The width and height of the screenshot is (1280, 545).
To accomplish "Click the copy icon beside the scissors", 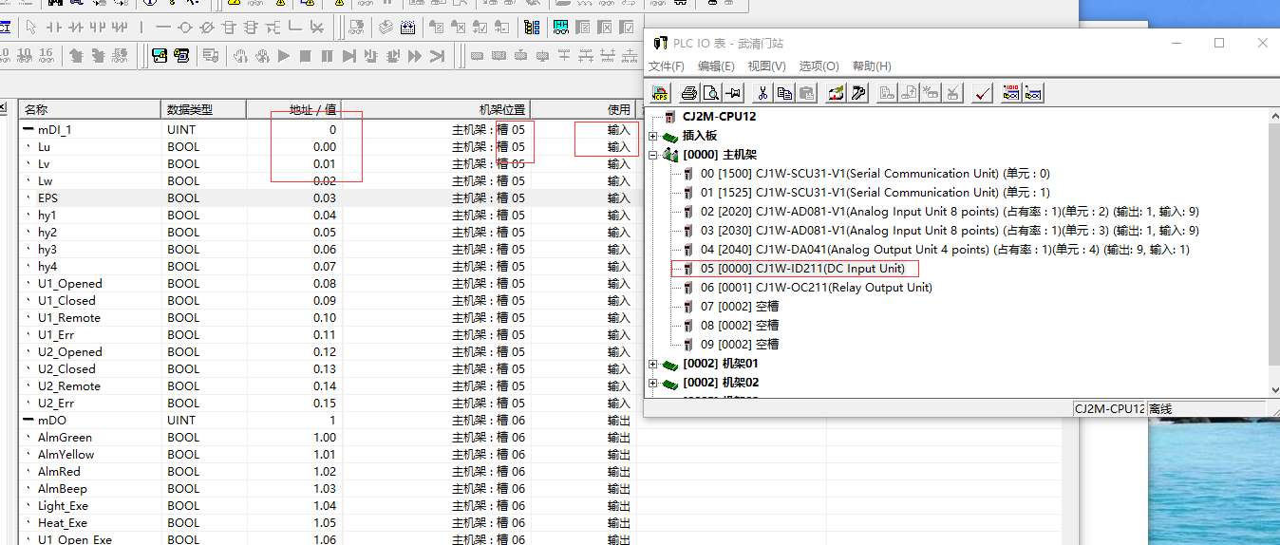I will click(784, 92).
